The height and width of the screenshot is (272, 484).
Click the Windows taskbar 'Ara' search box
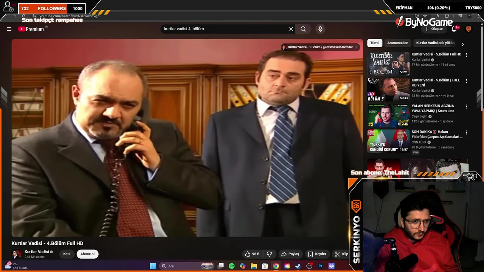tap(187, 266)
